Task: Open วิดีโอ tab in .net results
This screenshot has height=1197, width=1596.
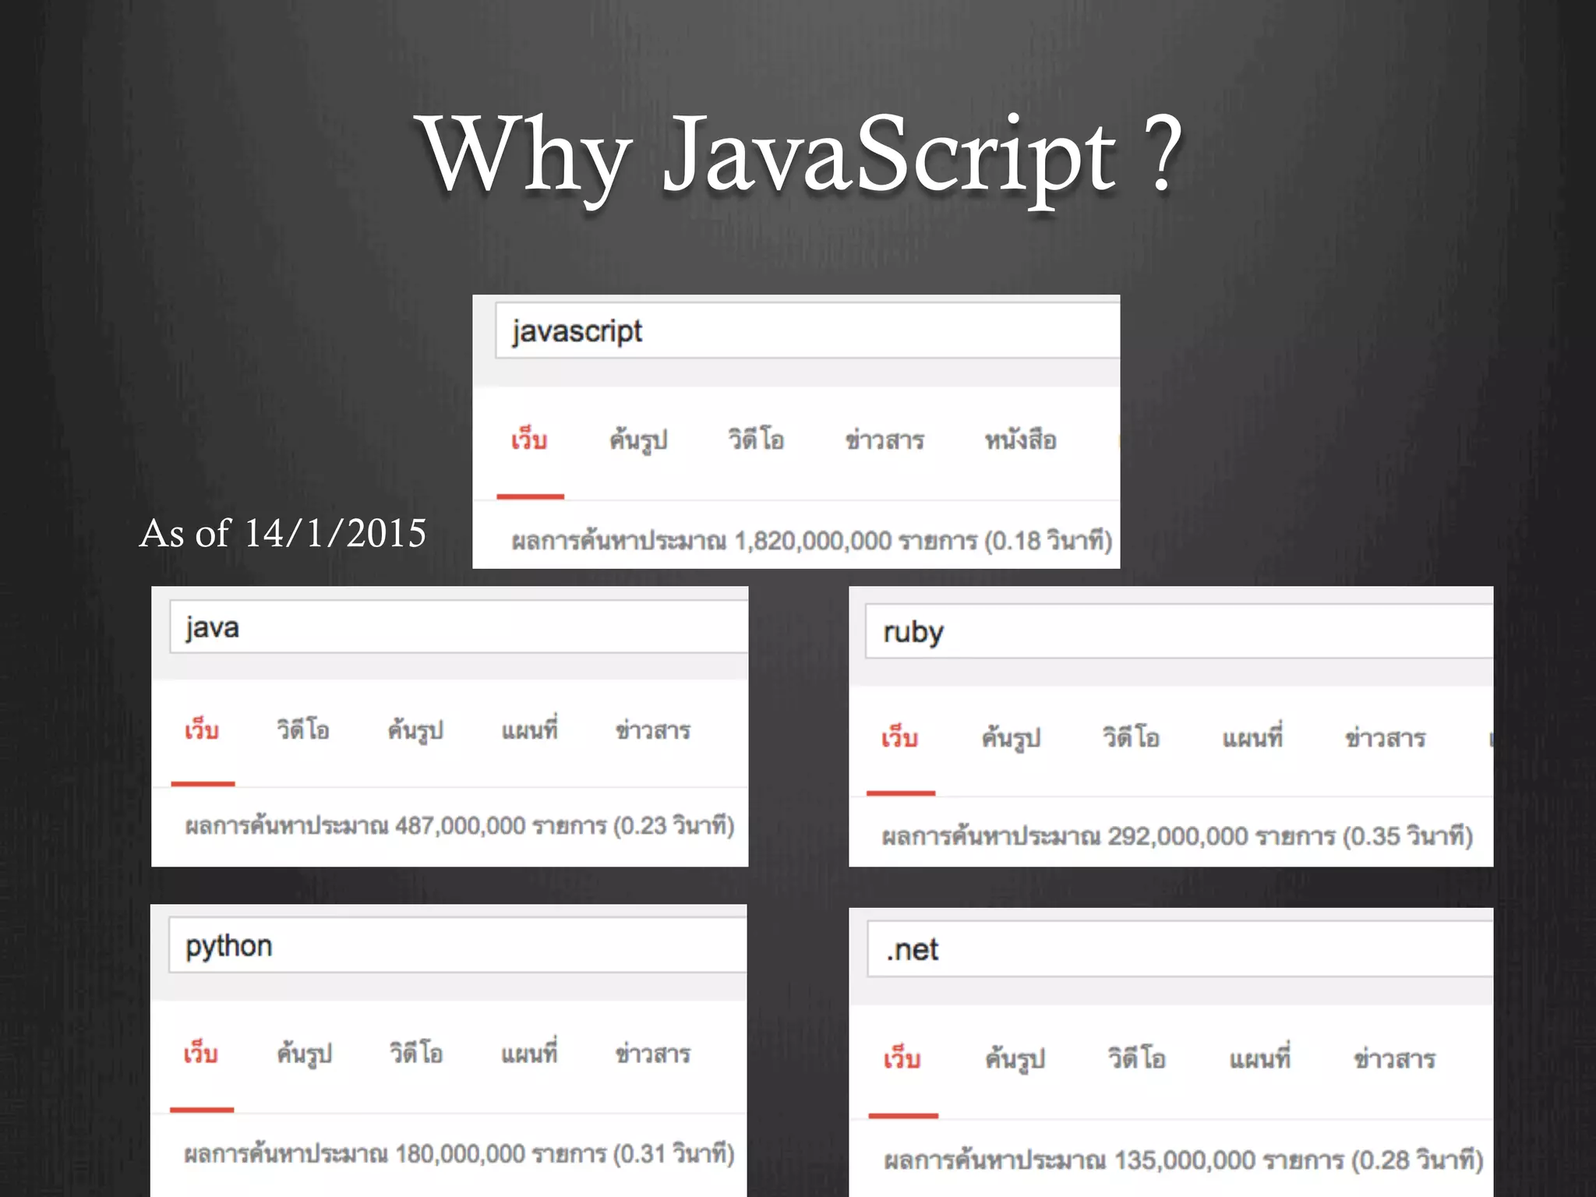Action: coord(1137,1059)
